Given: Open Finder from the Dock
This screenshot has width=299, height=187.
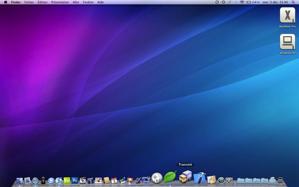Looking at the screenshot, I should pos(19,180).
